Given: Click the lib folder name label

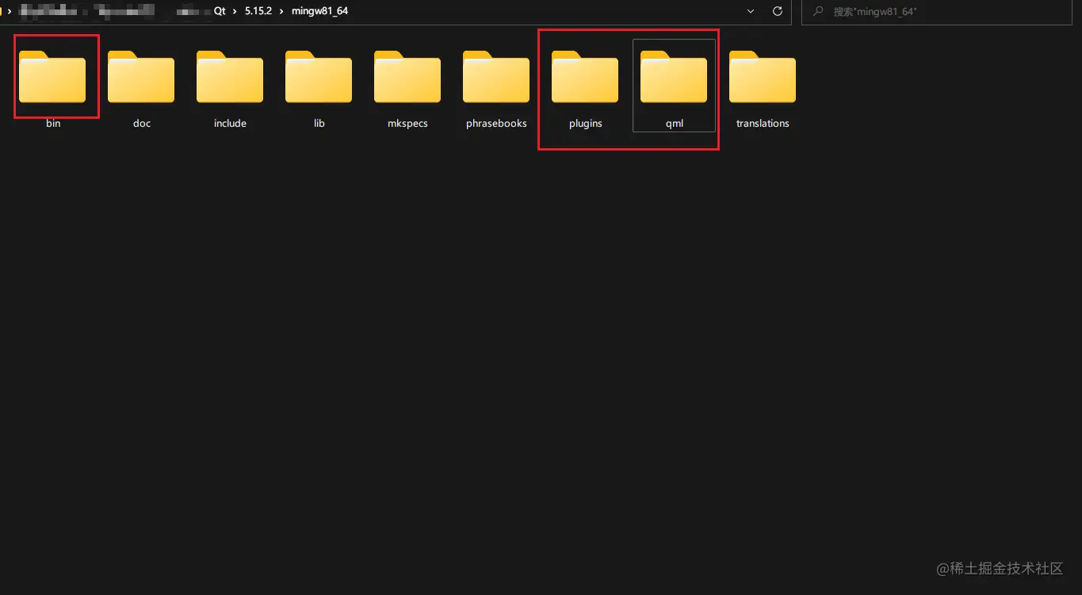Looking at the screenshot, I should point(319,124).
